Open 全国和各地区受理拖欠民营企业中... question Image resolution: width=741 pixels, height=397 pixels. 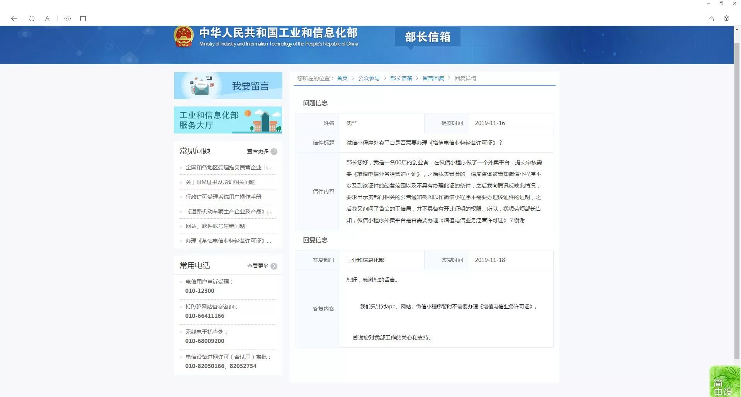pyautogui.click(x=228, y=167)
